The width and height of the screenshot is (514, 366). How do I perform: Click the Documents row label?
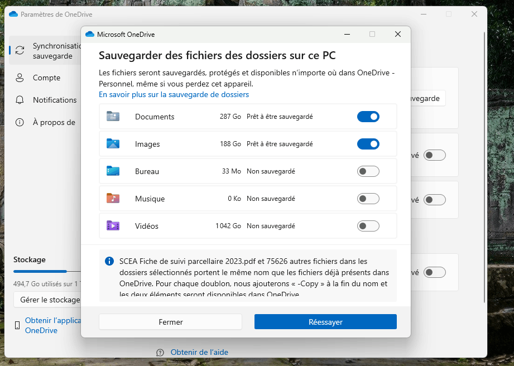(155, 117)
